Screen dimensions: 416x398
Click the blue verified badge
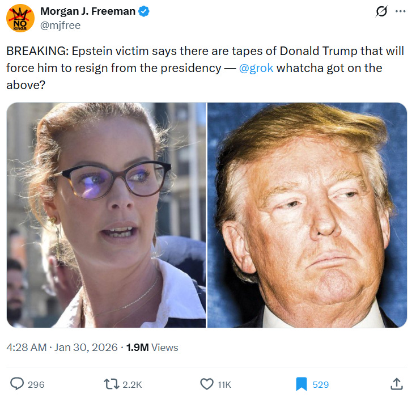[144, 11]
